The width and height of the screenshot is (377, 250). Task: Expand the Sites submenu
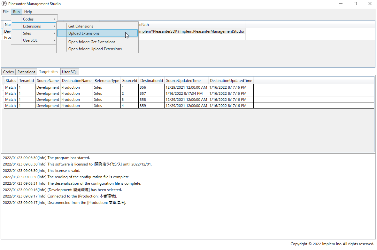[x=35, y=33]
